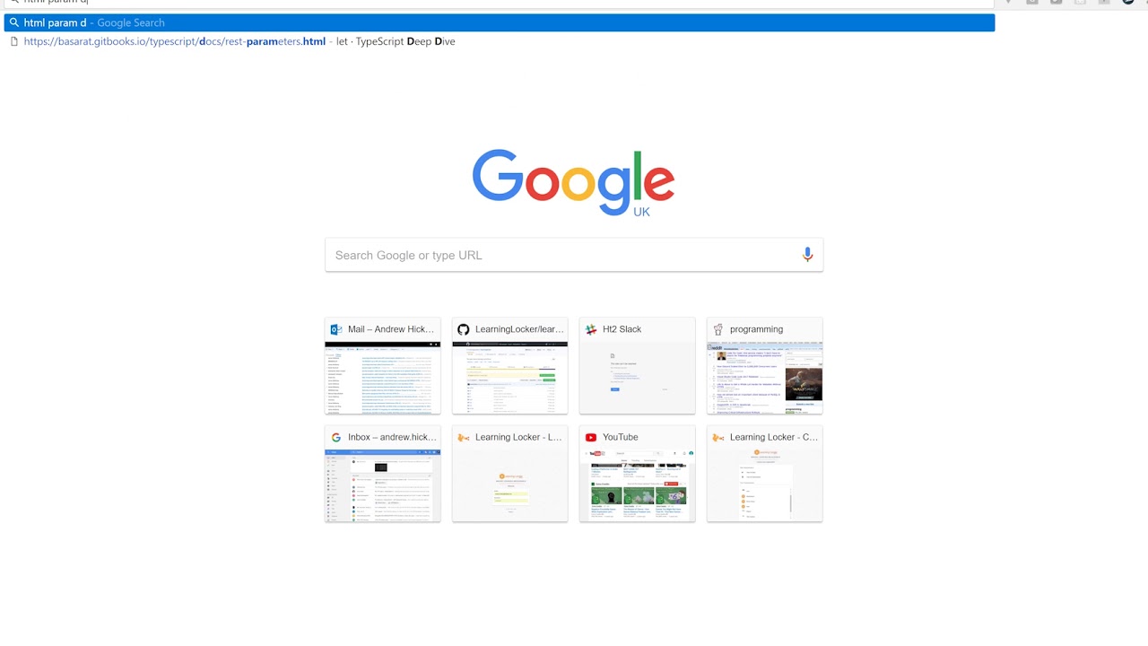Open the Mail – Andrew Hick... tile
The width and height of the screenshot is (1148, 646).
click(x=383, y=365)
